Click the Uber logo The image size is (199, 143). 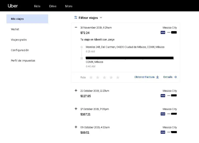point(13,6)
